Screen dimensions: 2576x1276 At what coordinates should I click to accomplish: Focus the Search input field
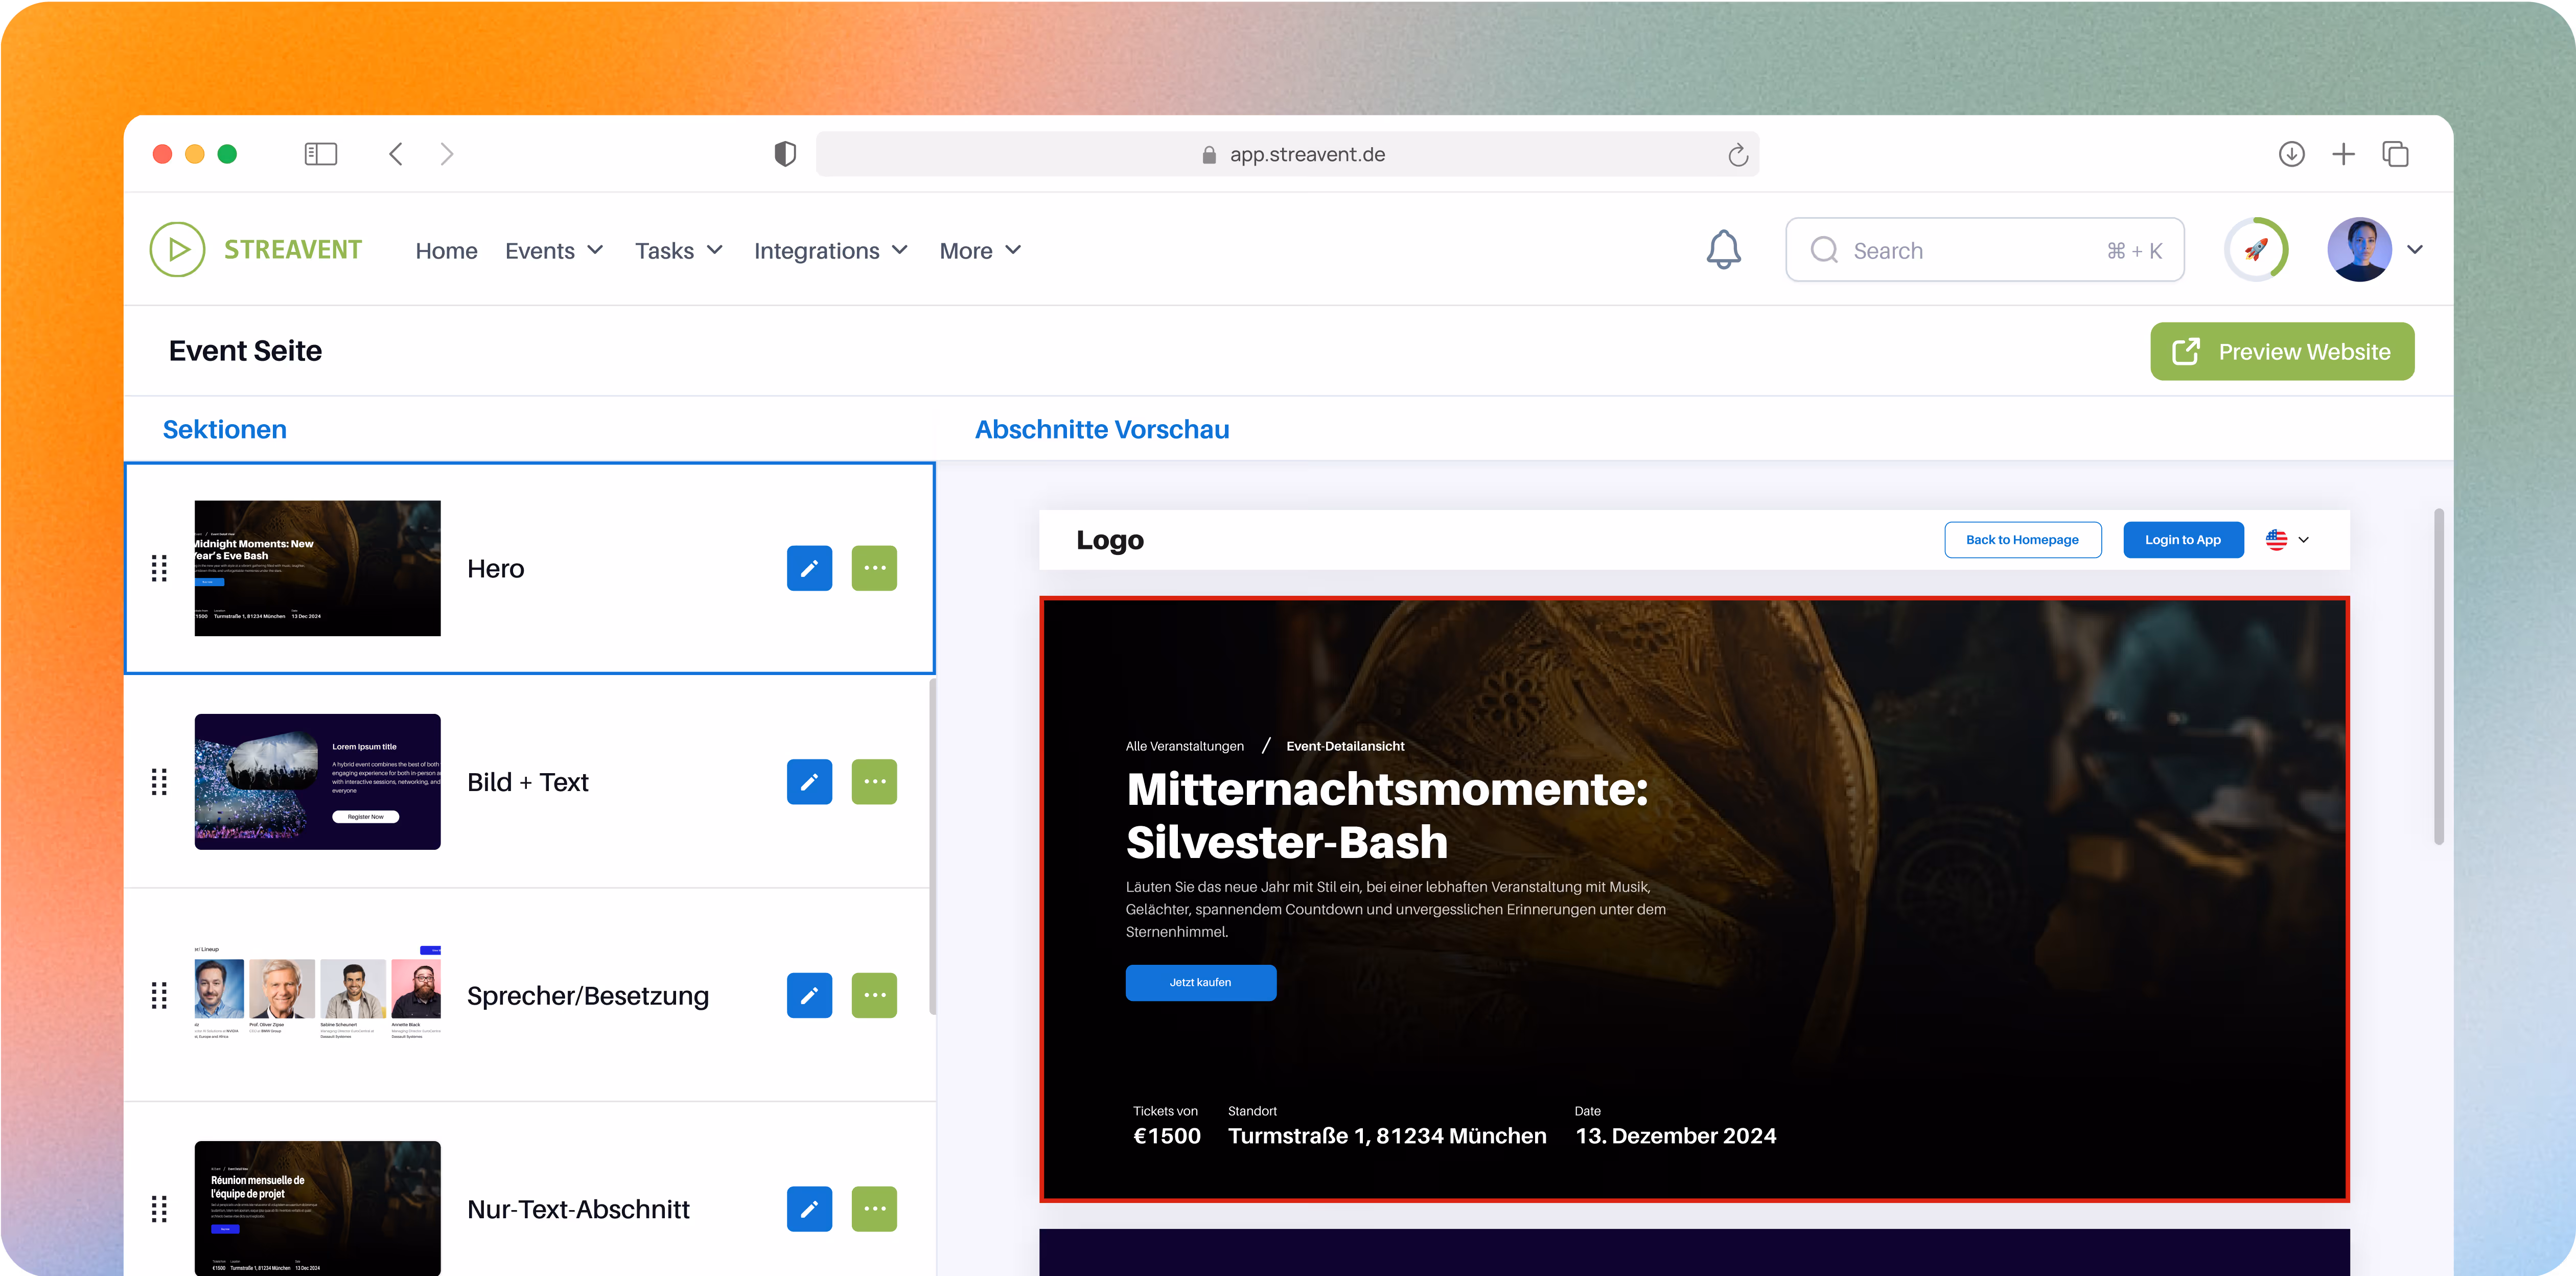(1985, 250)
